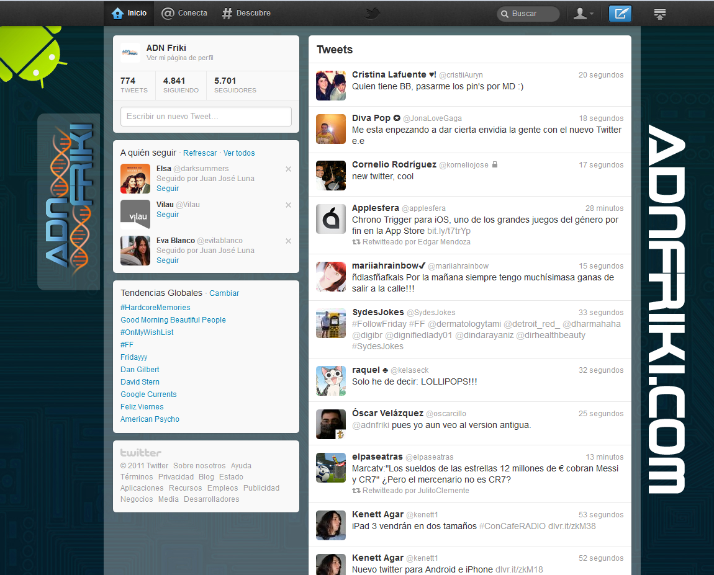Click retweet icon under elpaseatras tweet
Viewport: 714px width, 575px height.
(x=356, y=491)
